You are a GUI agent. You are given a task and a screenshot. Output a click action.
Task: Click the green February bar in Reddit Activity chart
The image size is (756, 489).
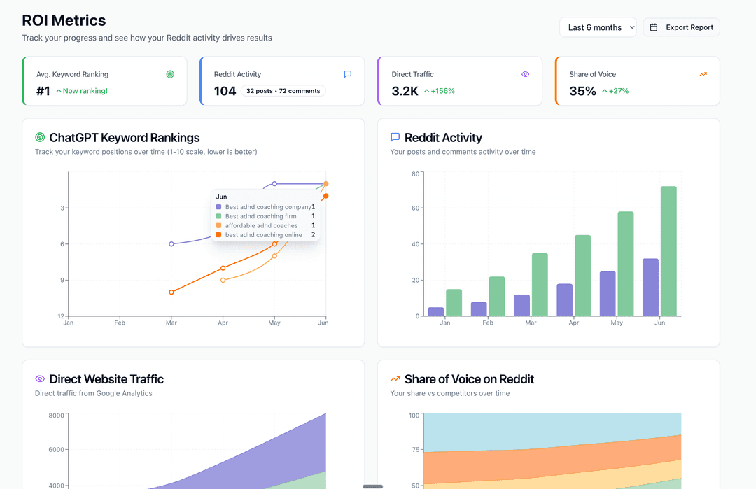click(x=496, y=297)
